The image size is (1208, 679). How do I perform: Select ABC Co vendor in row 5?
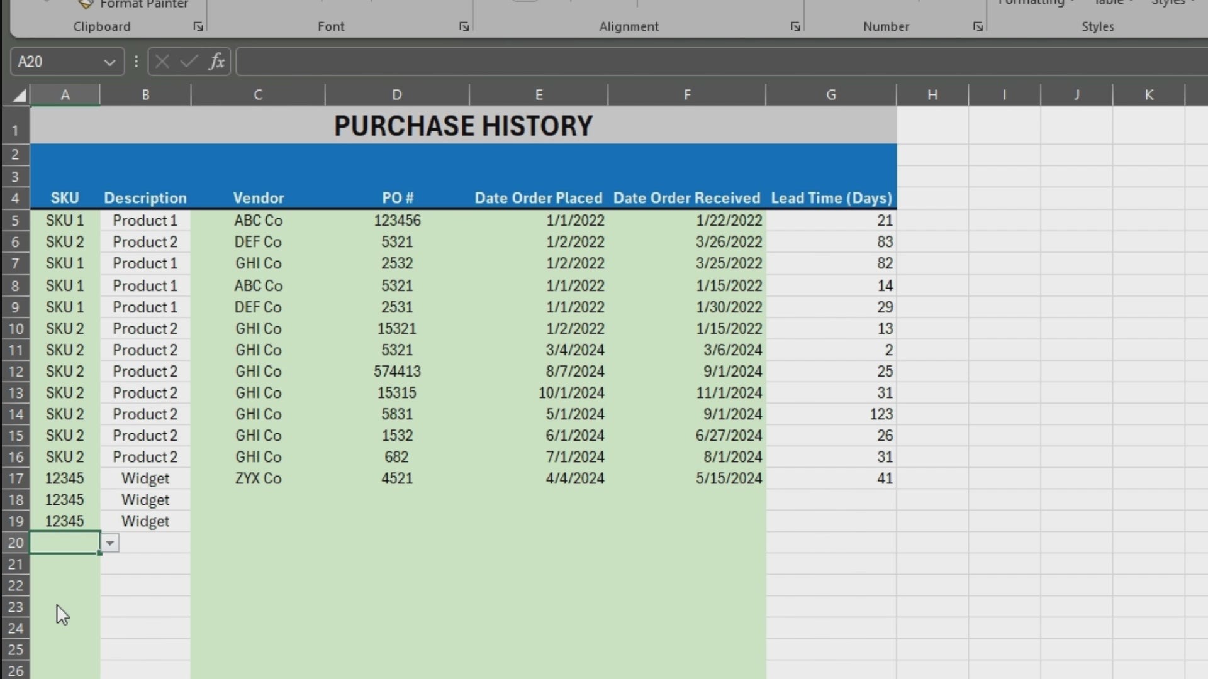(x=258, y=221)
